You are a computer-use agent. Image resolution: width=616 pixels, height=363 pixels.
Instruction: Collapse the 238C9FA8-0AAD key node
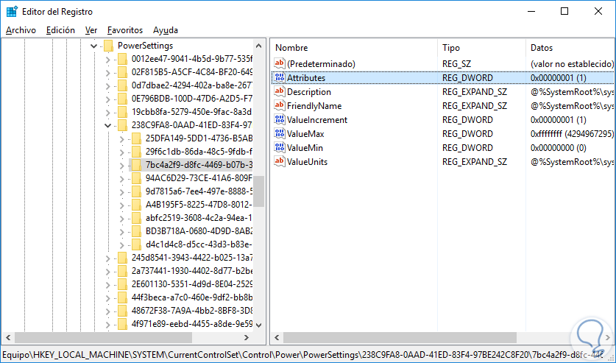pos(107,125)
